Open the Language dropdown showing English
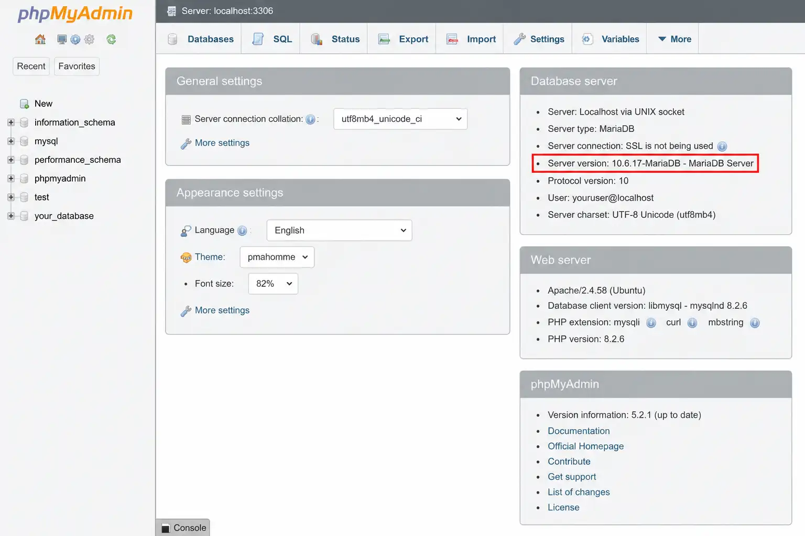The image size is (805, 536). coord(339,230)
